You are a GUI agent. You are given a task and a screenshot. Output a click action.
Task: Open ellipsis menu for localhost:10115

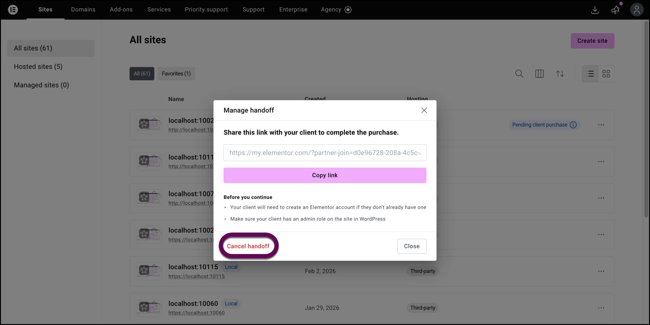[x=601, y=271]
